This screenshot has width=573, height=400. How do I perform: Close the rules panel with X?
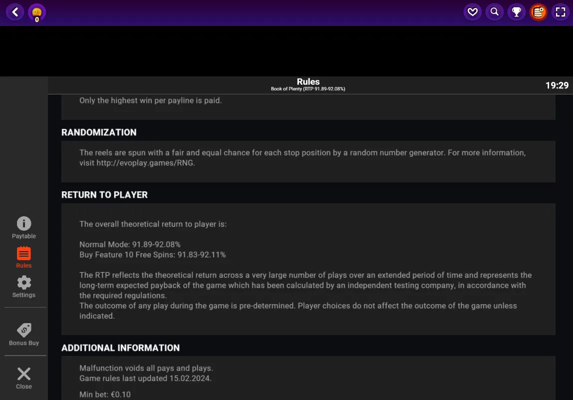24,378
